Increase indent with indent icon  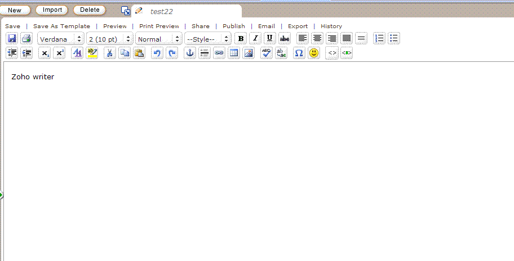click(26, 53)
